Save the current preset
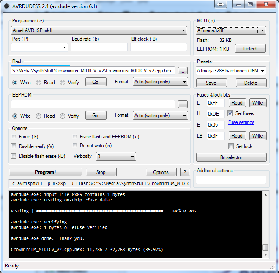The width and height of the screenshot is (279, 273). point(211,83)
